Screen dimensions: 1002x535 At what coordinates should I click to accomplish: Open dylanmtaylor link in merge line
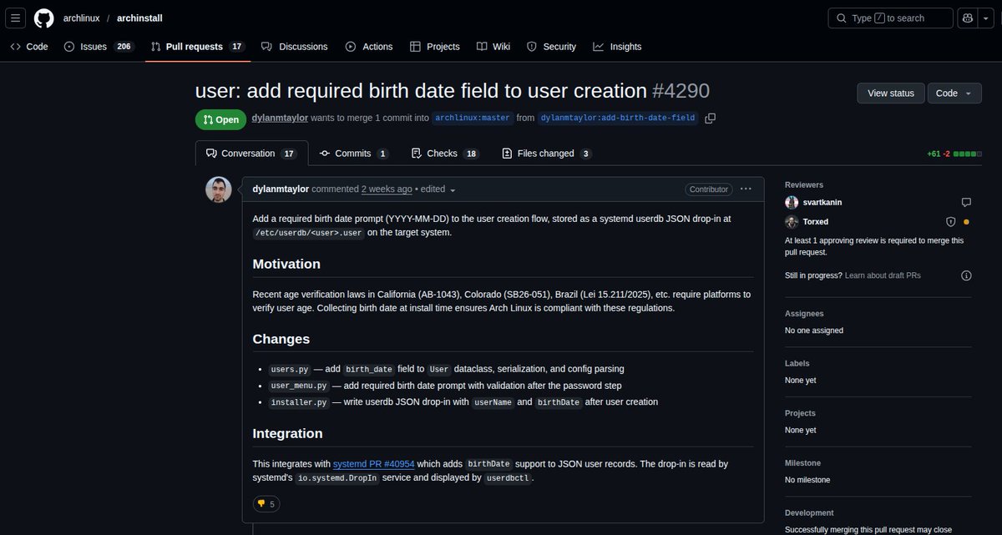[x=280, y=118]
